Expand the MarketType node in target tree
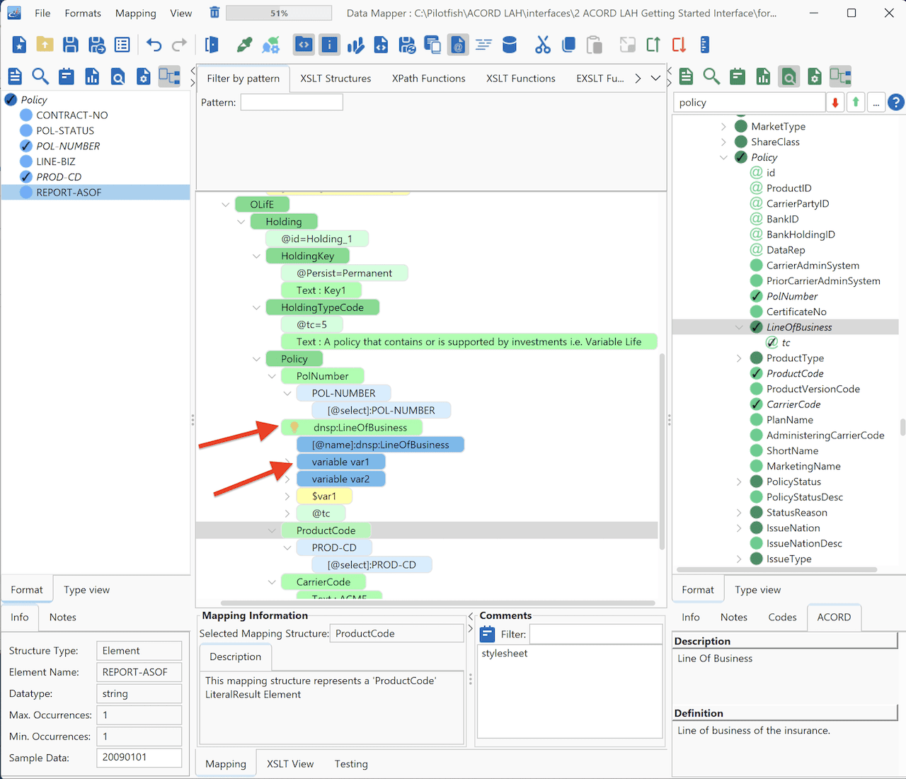This screenshot has width=906, height=779. coord(723,126)
